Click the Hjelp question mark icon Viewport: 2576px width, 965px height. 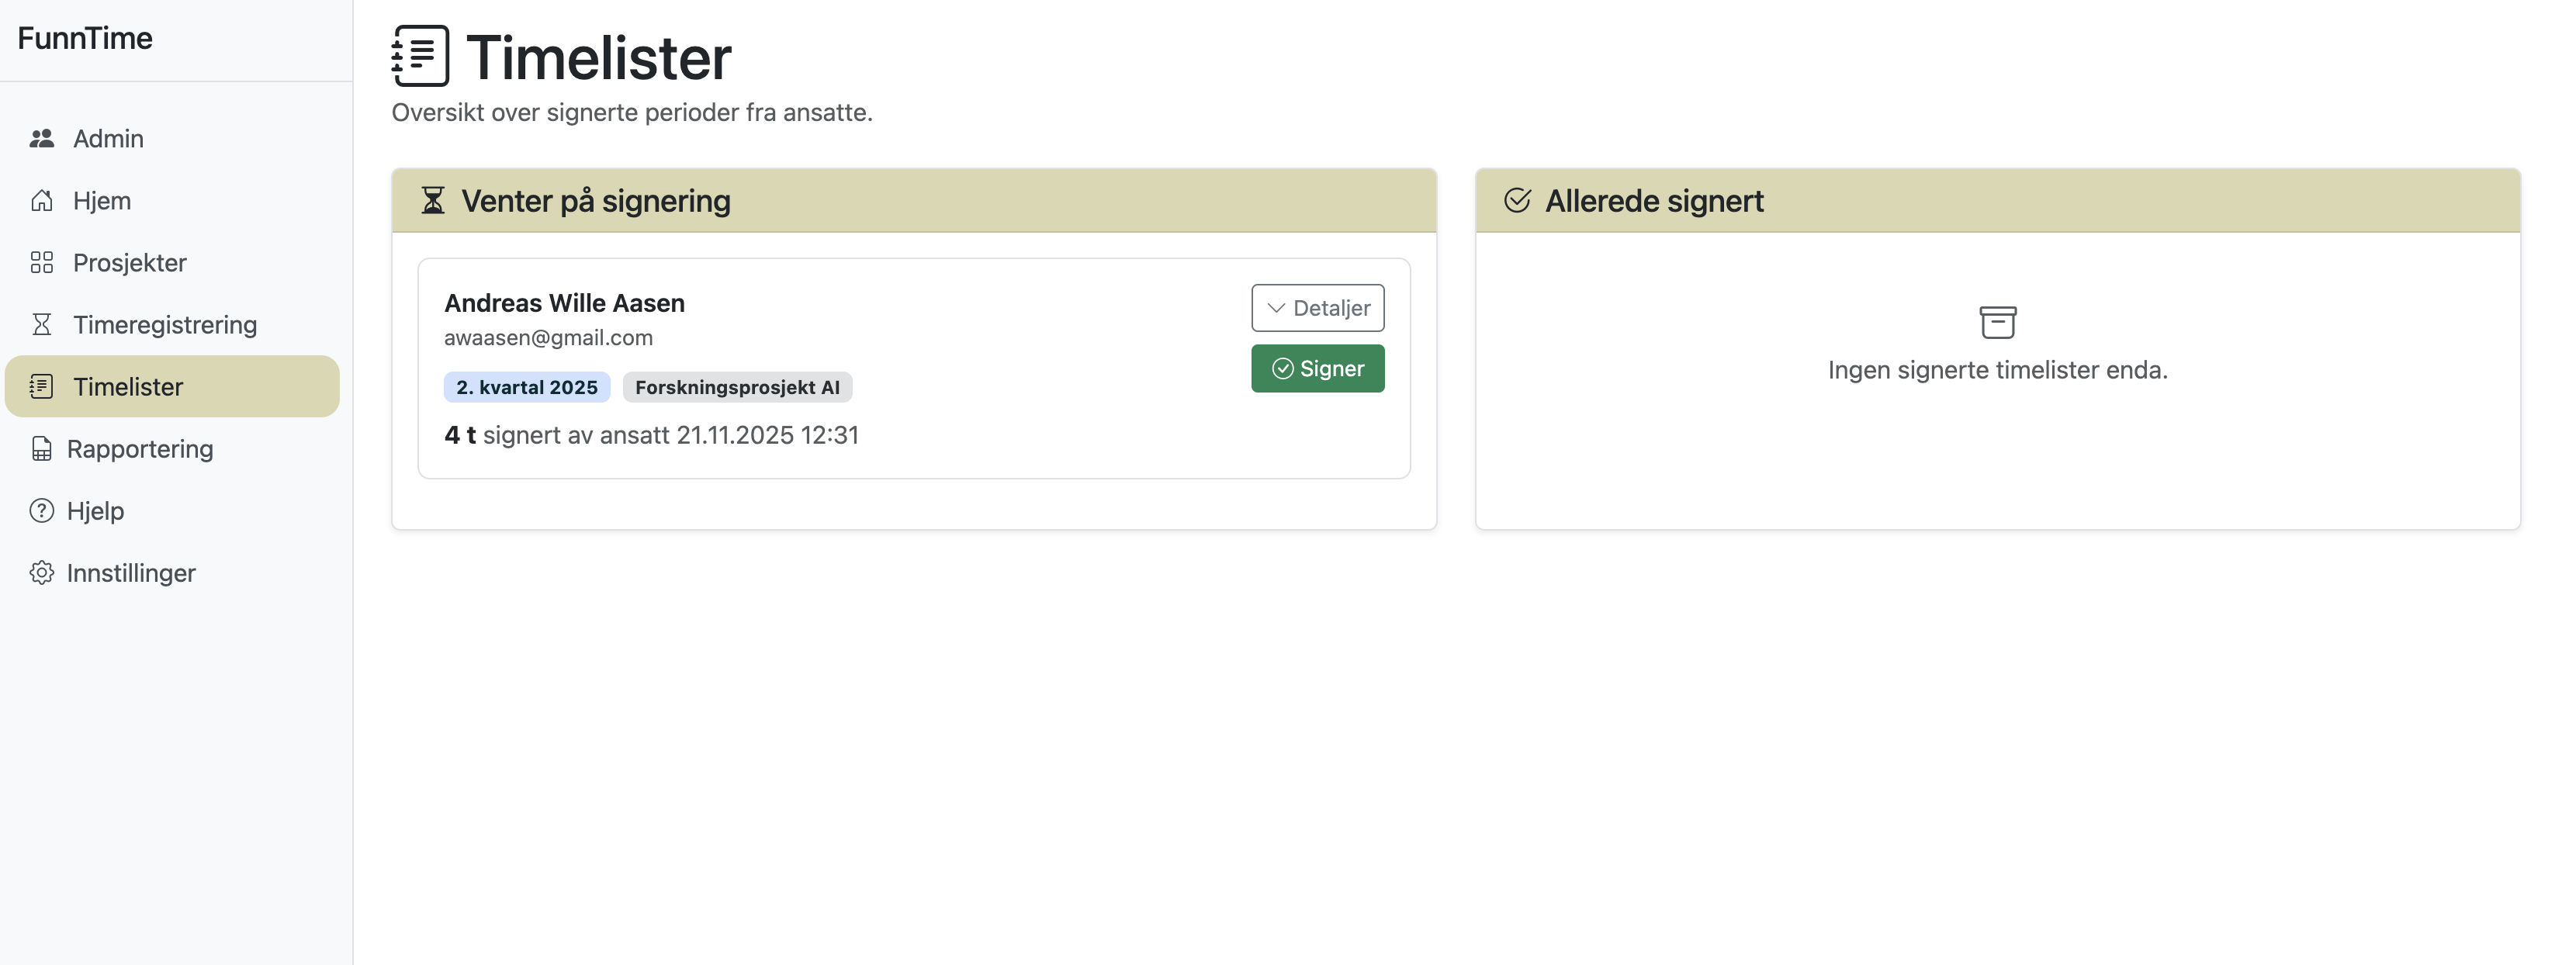(x=41, y=511)
